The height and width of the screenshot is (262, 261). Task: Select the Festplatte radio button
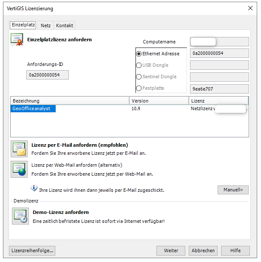(139, 88)
